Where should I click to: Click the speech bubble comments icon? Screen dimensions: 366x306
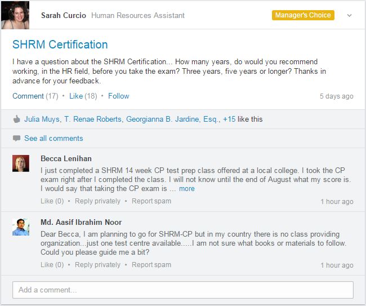(16, 138)
